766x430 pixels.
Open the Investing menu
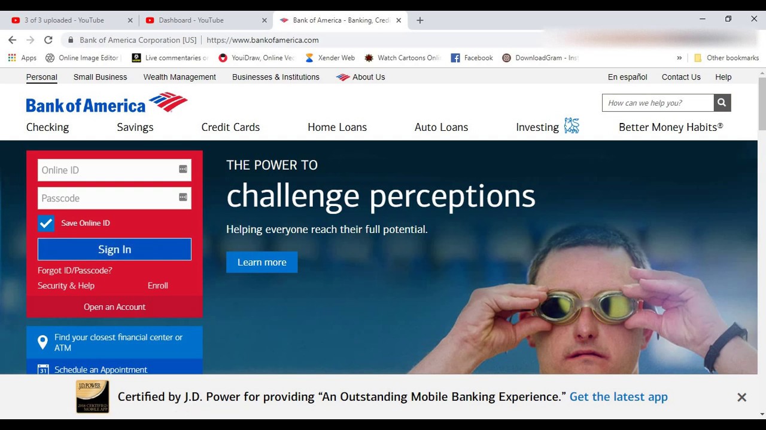[537, 127]
